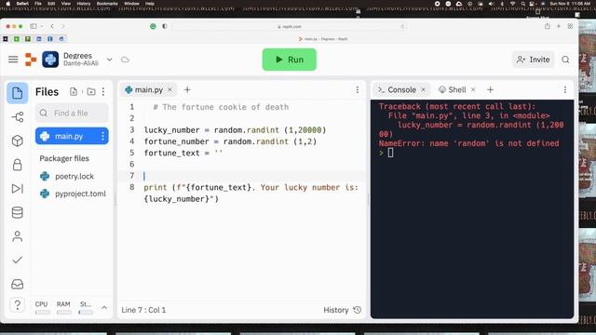Open the Database sidebar icon
Image resolution: width=596 pixels, height=335 pixels.
pos(17,212)
